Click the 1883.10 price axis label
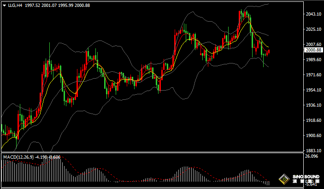 coord(313,151)
